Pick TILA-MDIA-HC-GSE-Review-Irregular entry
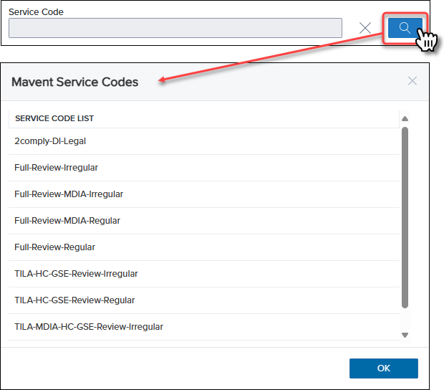Screen dimensions: 444x390 [x=204, y=327]
